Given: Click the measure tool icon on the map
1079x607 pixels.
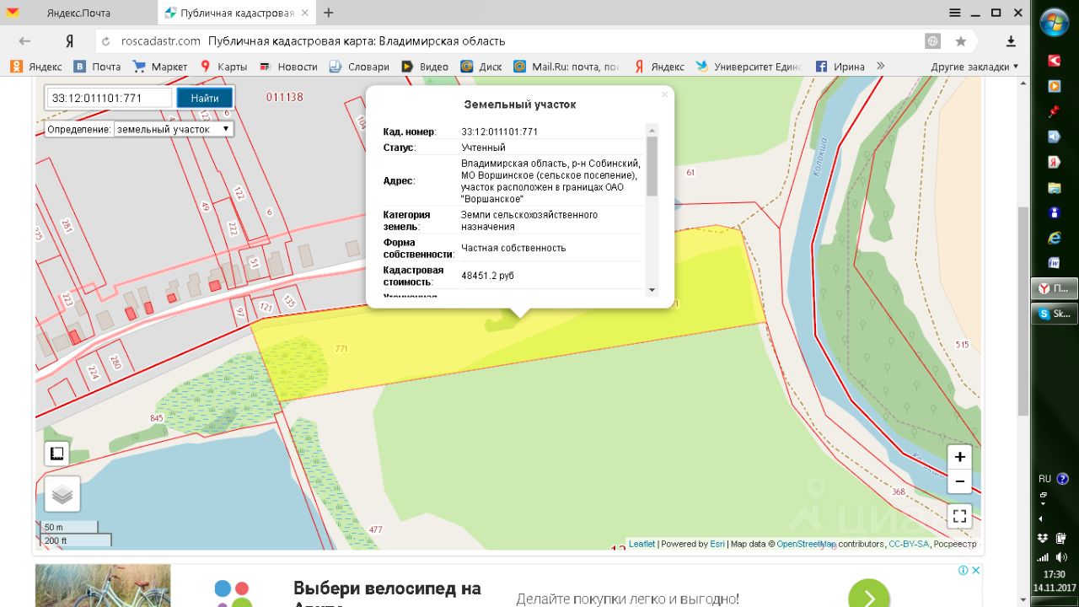Looking at the screenshot, I should coord(56,454).
